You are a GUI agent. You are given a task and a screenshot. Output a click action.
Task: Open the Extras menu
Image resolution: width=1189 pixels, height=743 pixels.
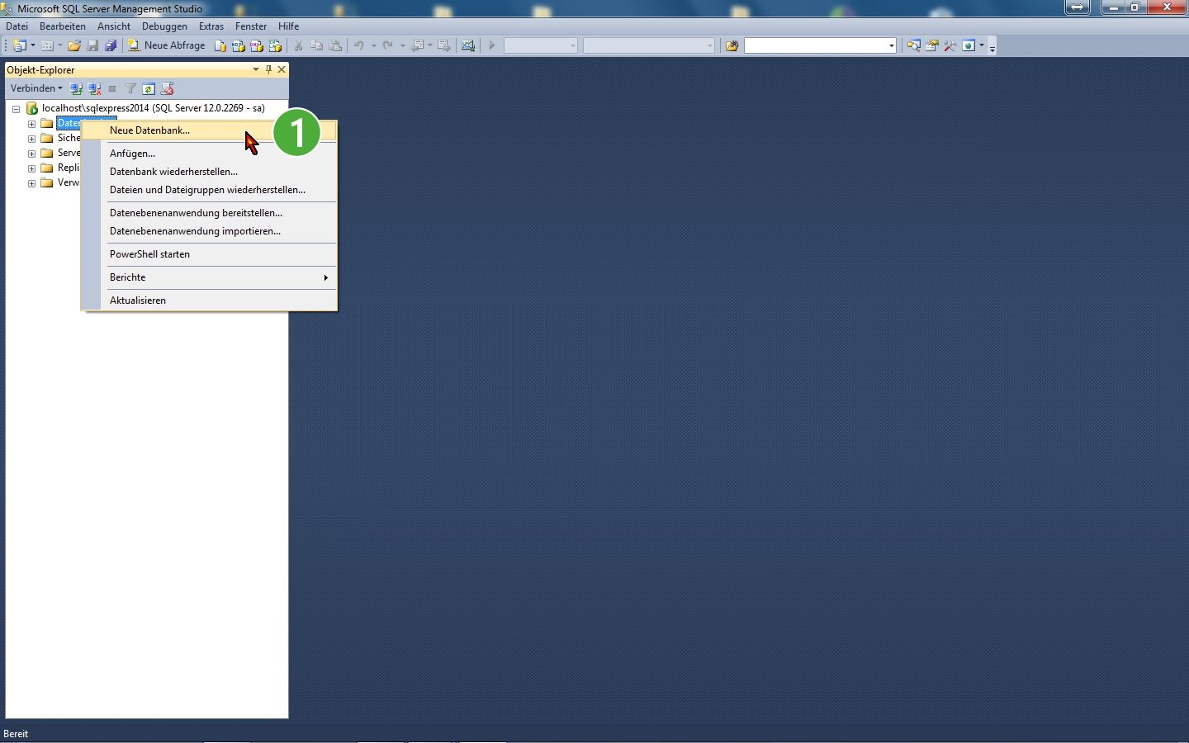click(211, 26)
